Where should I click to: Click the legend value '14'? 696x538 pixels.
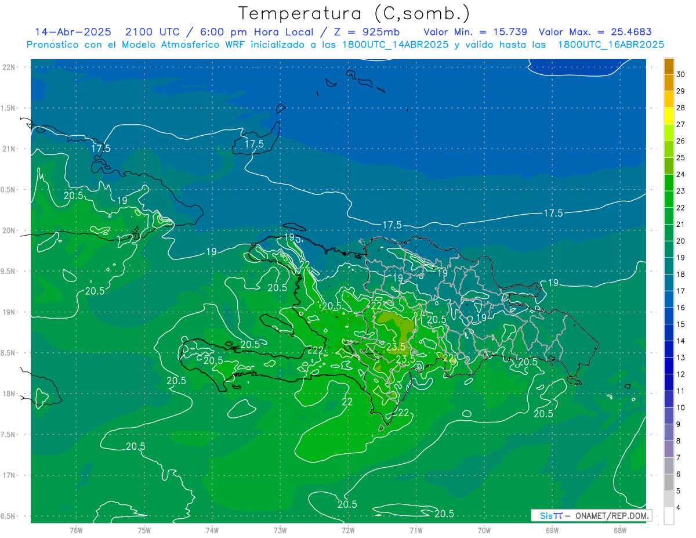coord(681,341)
